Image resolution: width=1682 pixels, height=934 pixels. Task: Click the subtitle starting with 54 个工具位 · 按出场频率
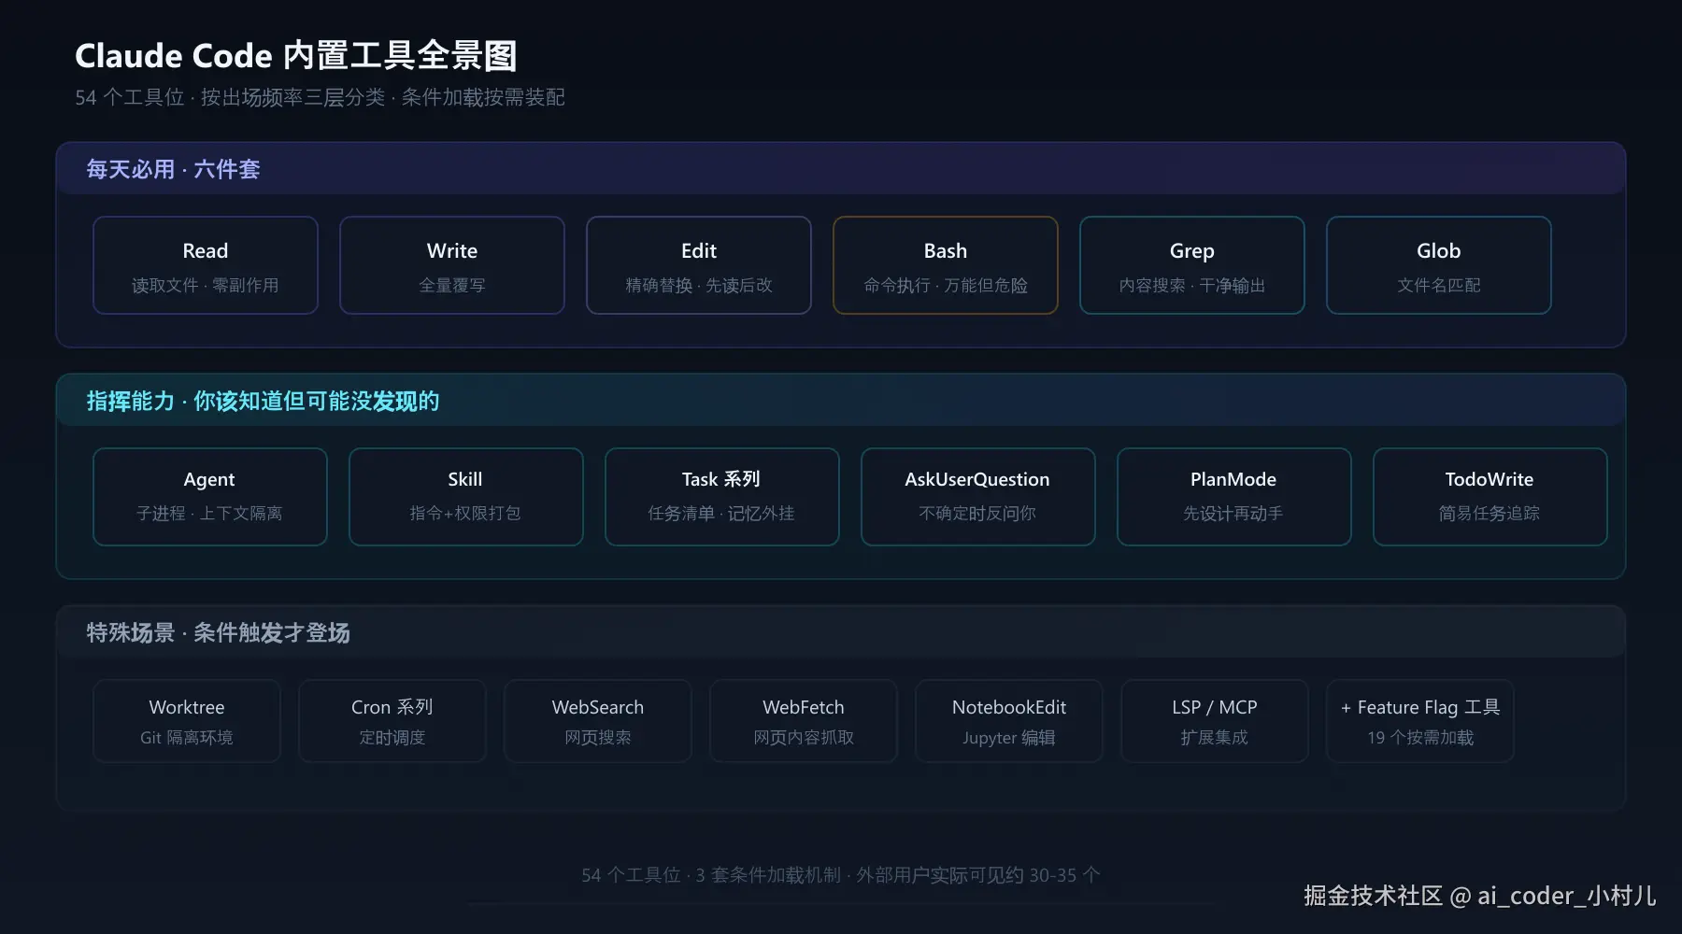pyautogui.click(x=320, y=97)
